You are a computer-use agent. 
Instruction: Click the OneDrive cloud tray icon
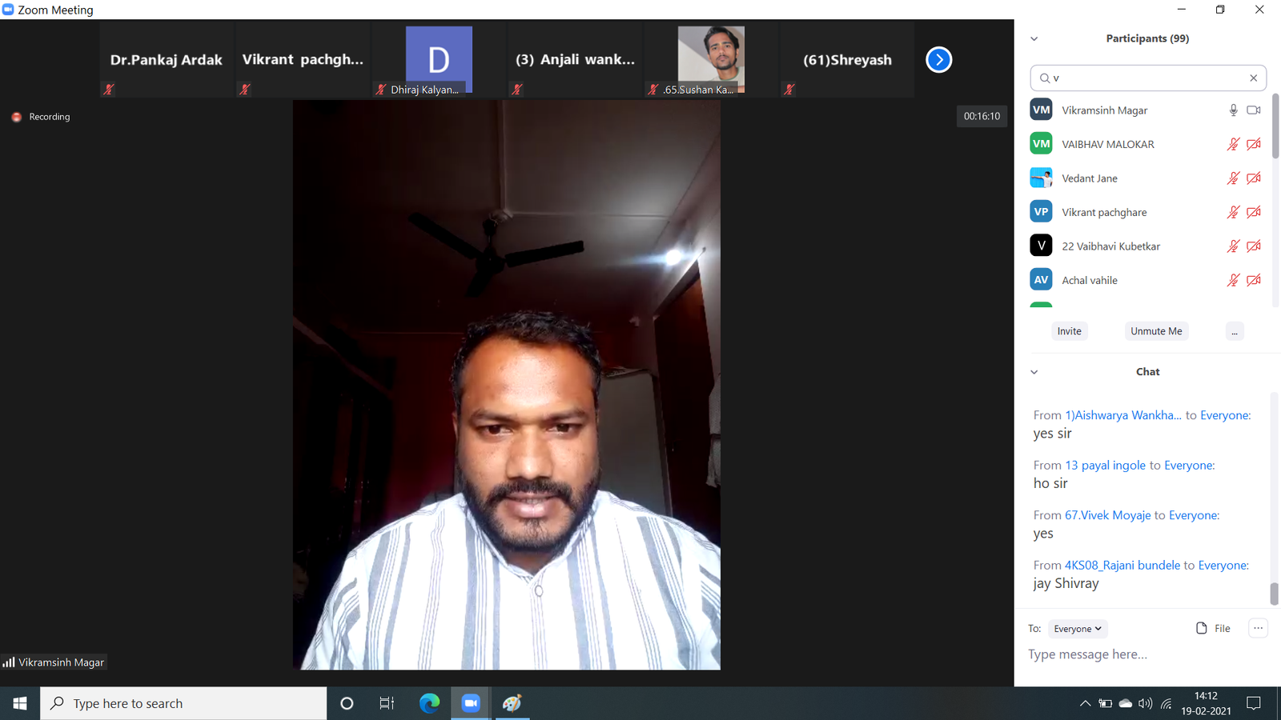(x=1125, y=703)
